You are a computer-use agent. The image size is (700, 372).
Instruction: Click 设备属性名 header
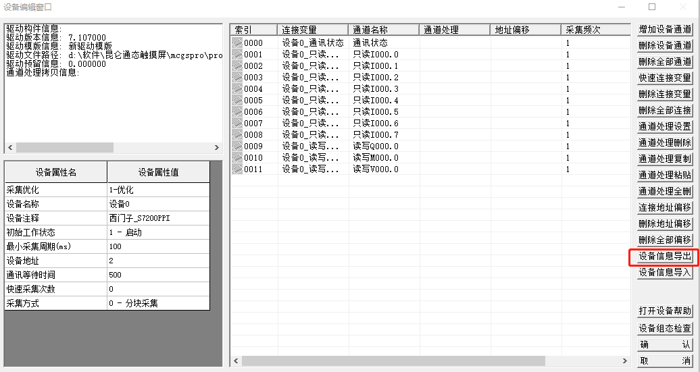(56, 172)
